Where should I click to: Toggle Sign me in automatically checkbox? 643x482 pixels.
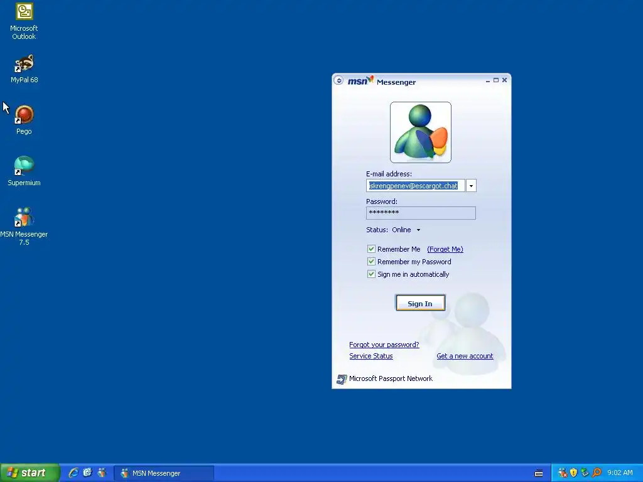tap(371, 274)
